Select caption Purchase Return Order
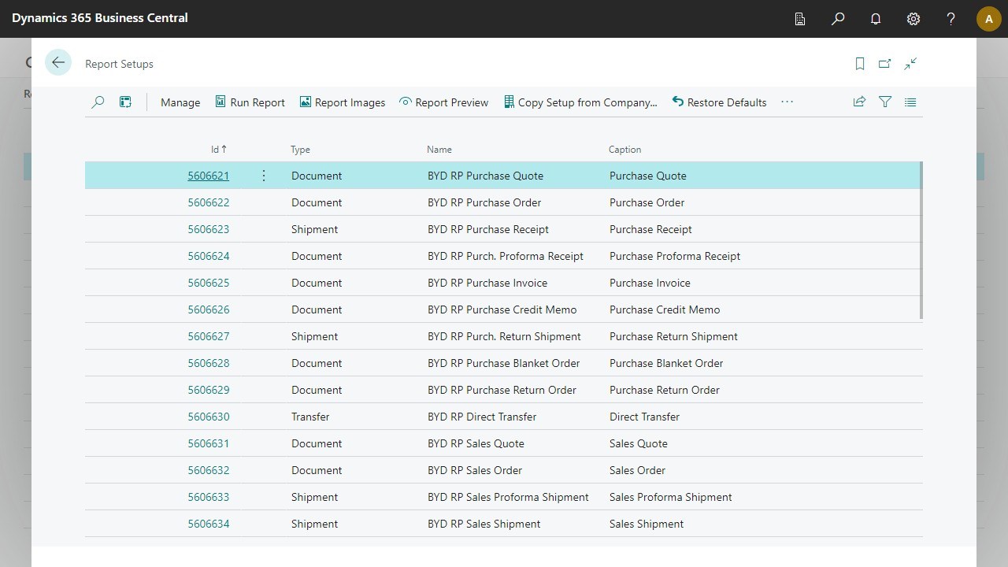The width and height of the screenshot is (1008, 567). [x=665, y=390]
